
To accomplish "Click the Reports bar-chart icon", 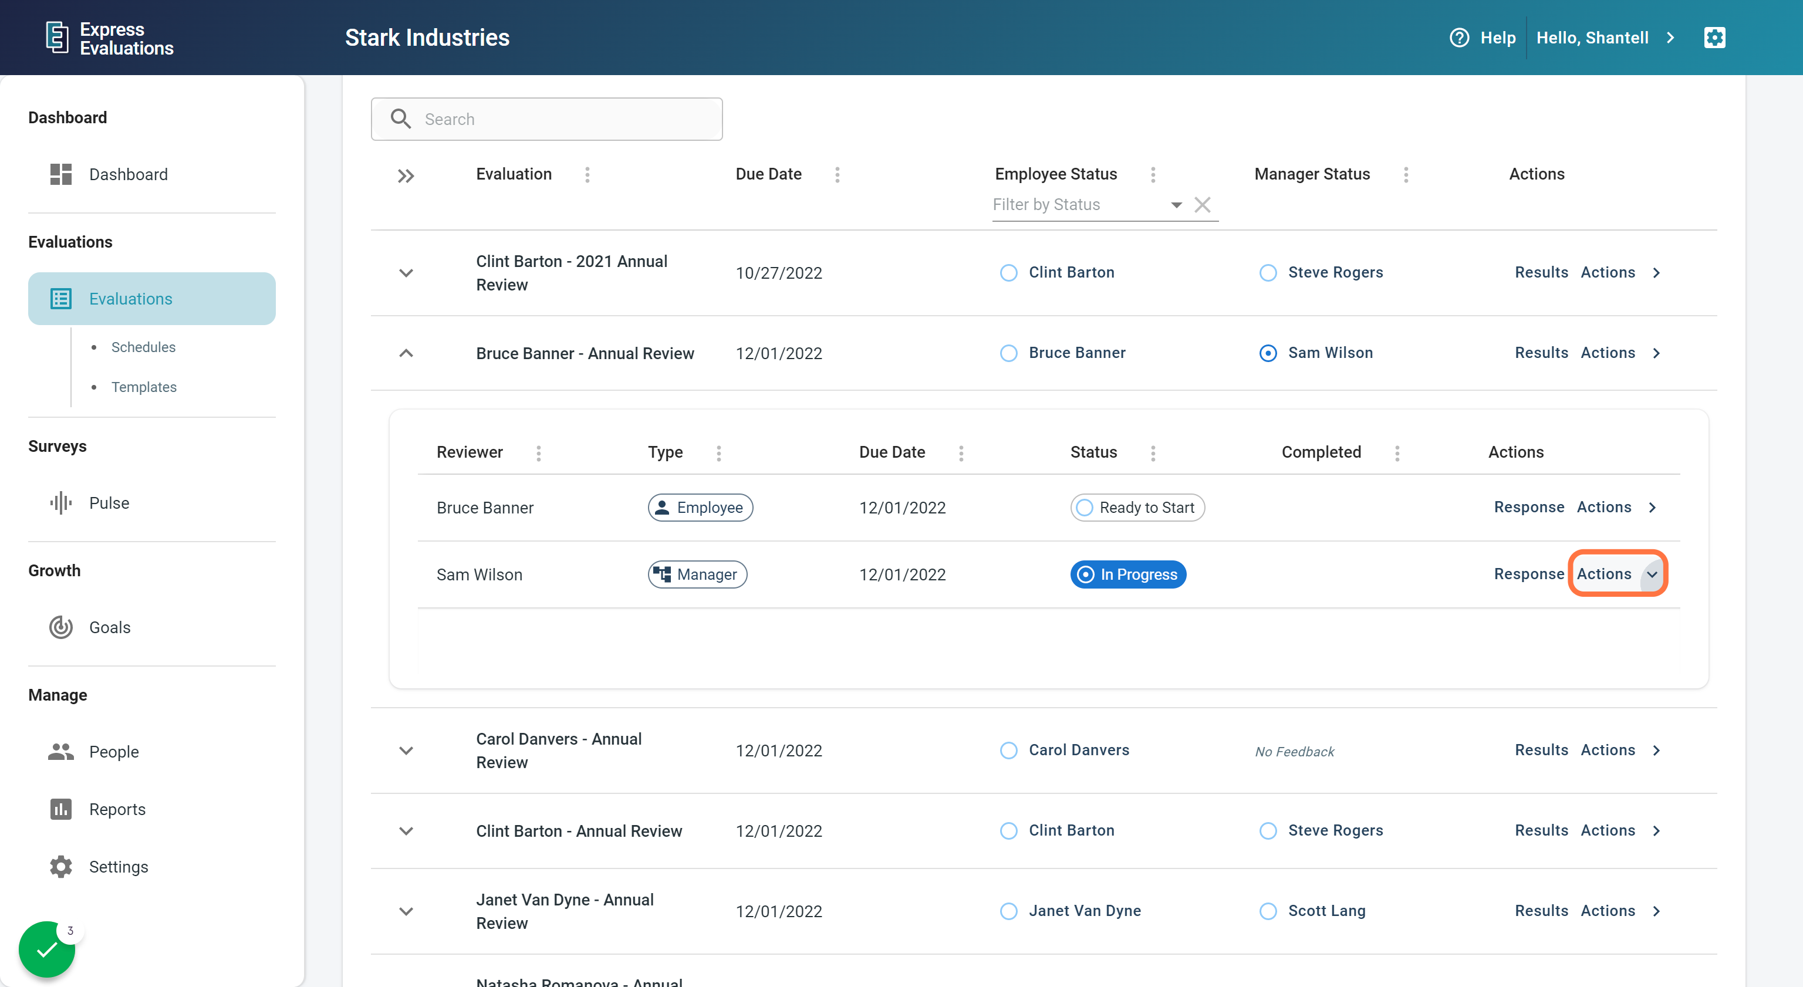I will click(x=61, y=809).
